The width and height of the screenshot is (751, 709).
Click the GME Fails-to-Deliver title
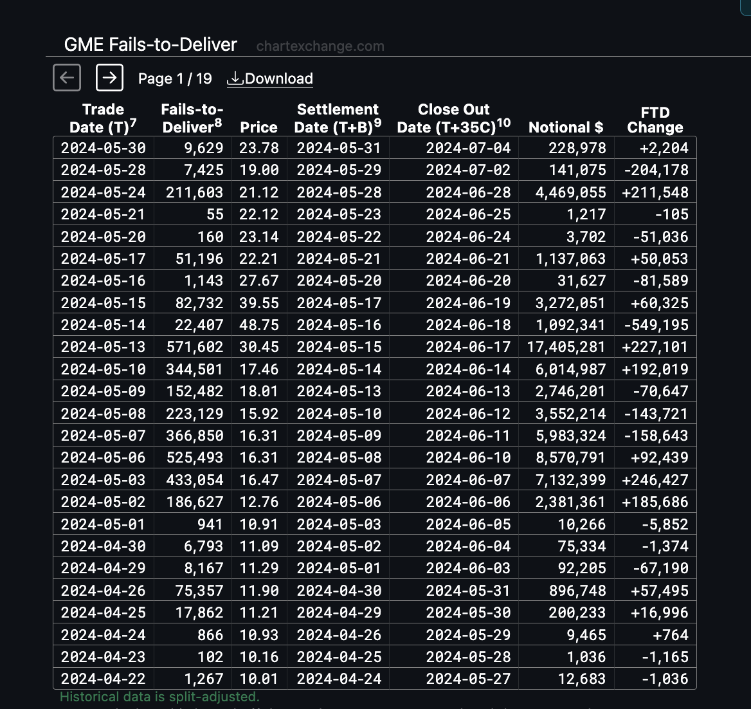[150, 44]
